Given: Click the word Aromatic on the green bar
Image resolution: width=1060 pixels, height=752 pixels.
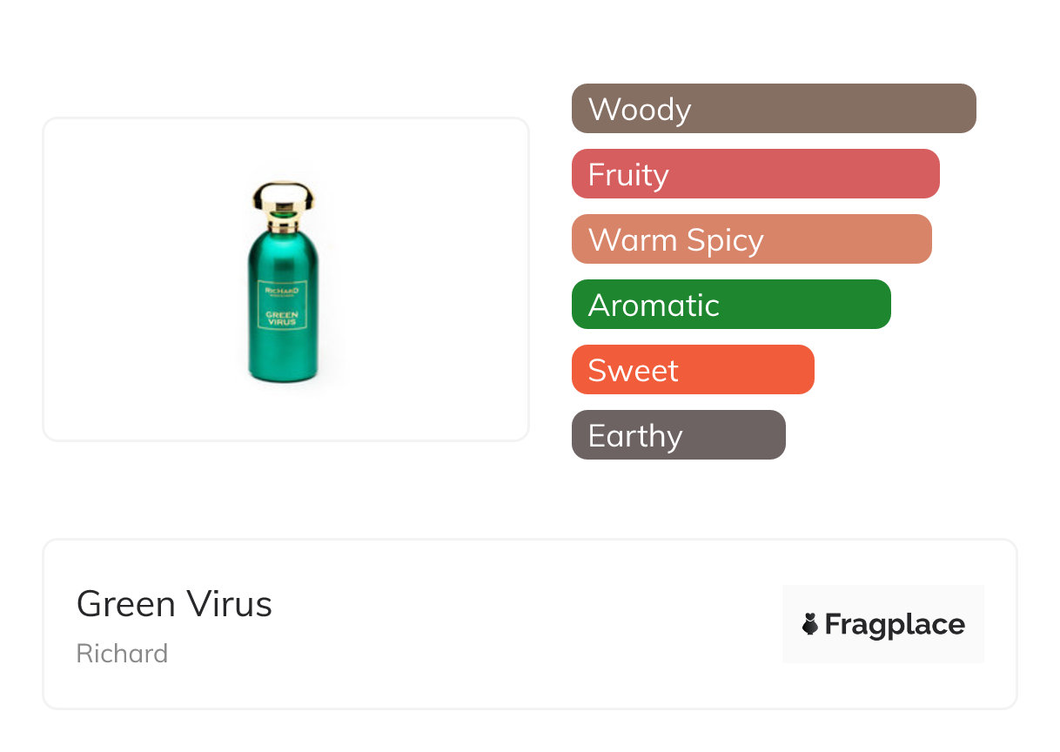Looking at the screenshot, I should click(x=654, y=305).
